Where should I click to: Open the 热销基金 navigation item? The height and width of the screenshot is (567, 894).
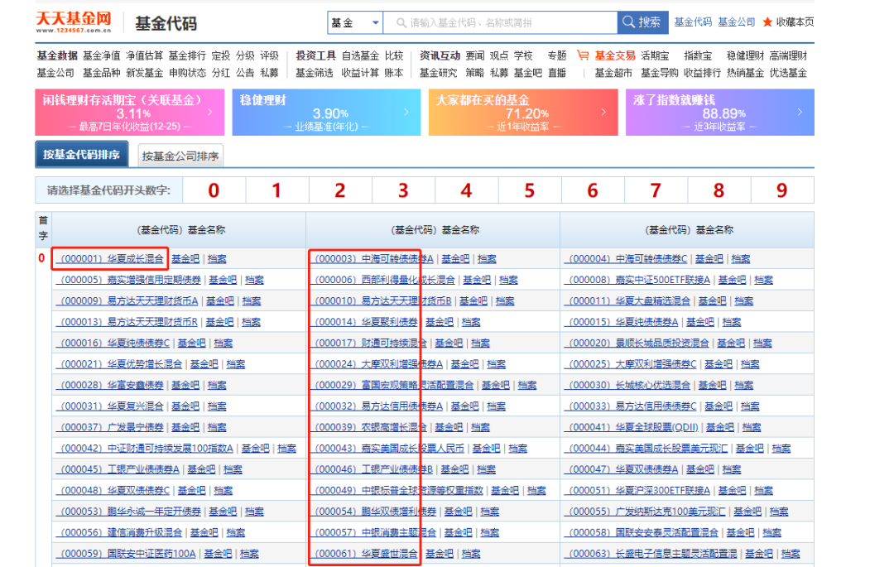[x=745, y=73]
